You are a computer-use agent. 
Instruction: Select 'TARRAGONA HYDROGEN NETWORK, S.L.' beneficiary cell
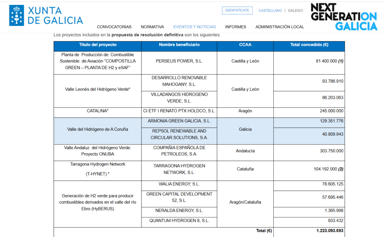point(179,171)
